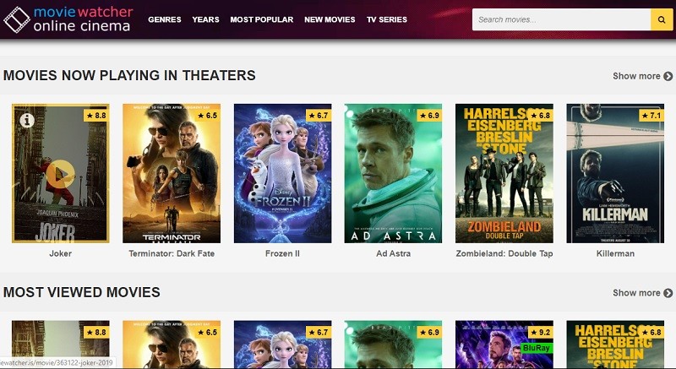Select Frozen II poster in Most Viewed row

point(283,345)
